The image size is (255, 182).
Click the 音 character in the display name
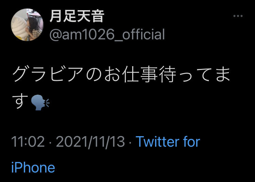coord(98,16)
